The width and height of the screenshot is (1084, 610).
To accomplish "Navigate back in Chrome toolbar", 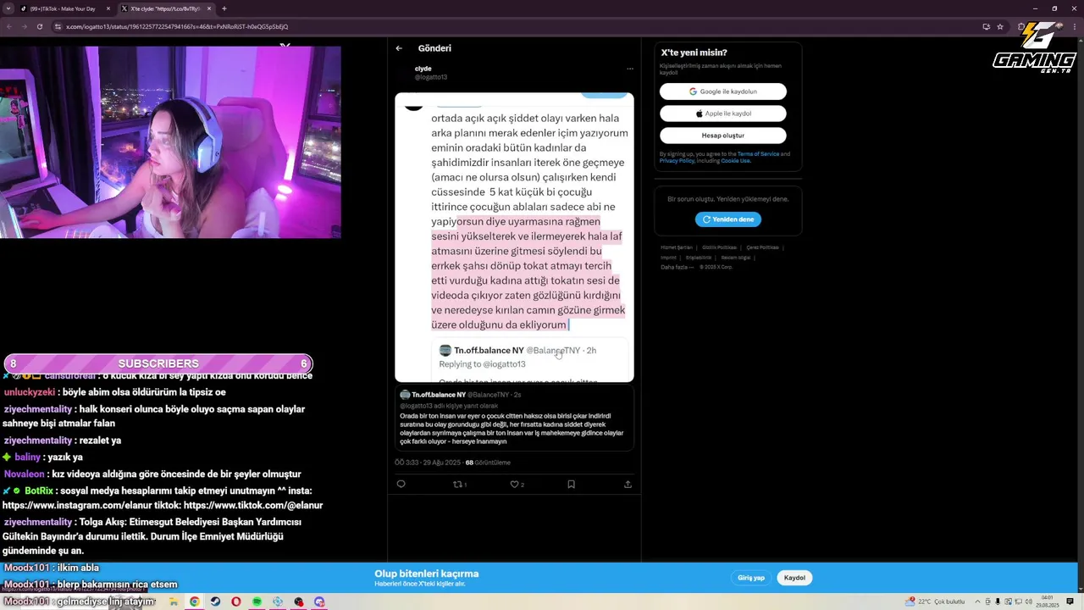I will tap(8, 26).
